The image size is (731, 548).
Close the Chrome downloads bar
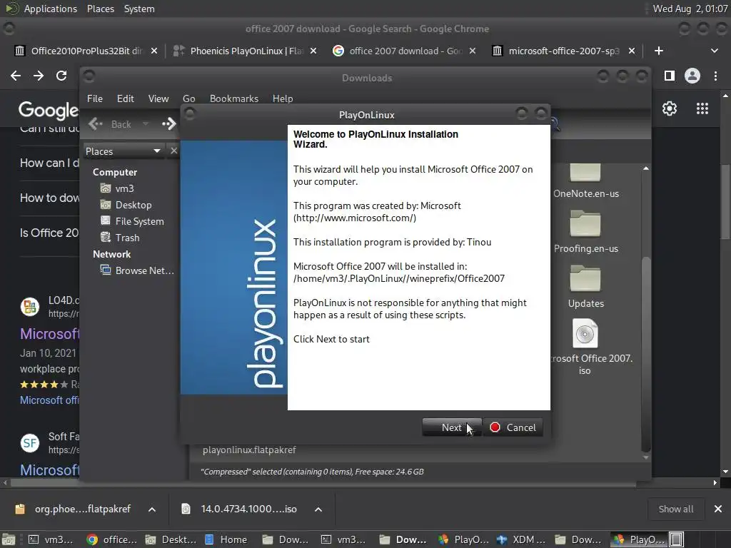pos(718,509)
